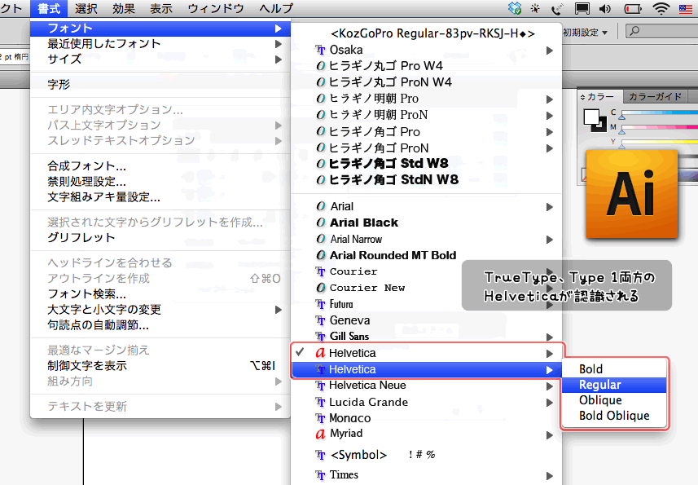Open the 選択 menu
The width and height of the screenshot is (698, 485).
[x=86, y=8]
